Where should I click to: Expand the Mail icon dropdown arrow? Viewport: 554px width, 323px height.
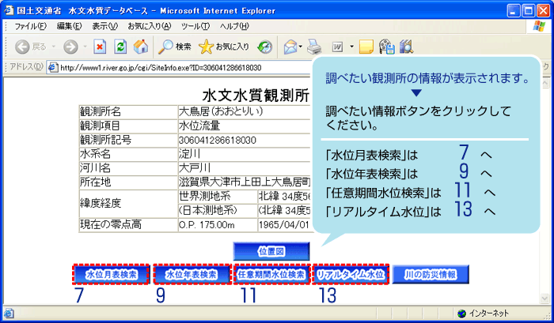[301, 47]
